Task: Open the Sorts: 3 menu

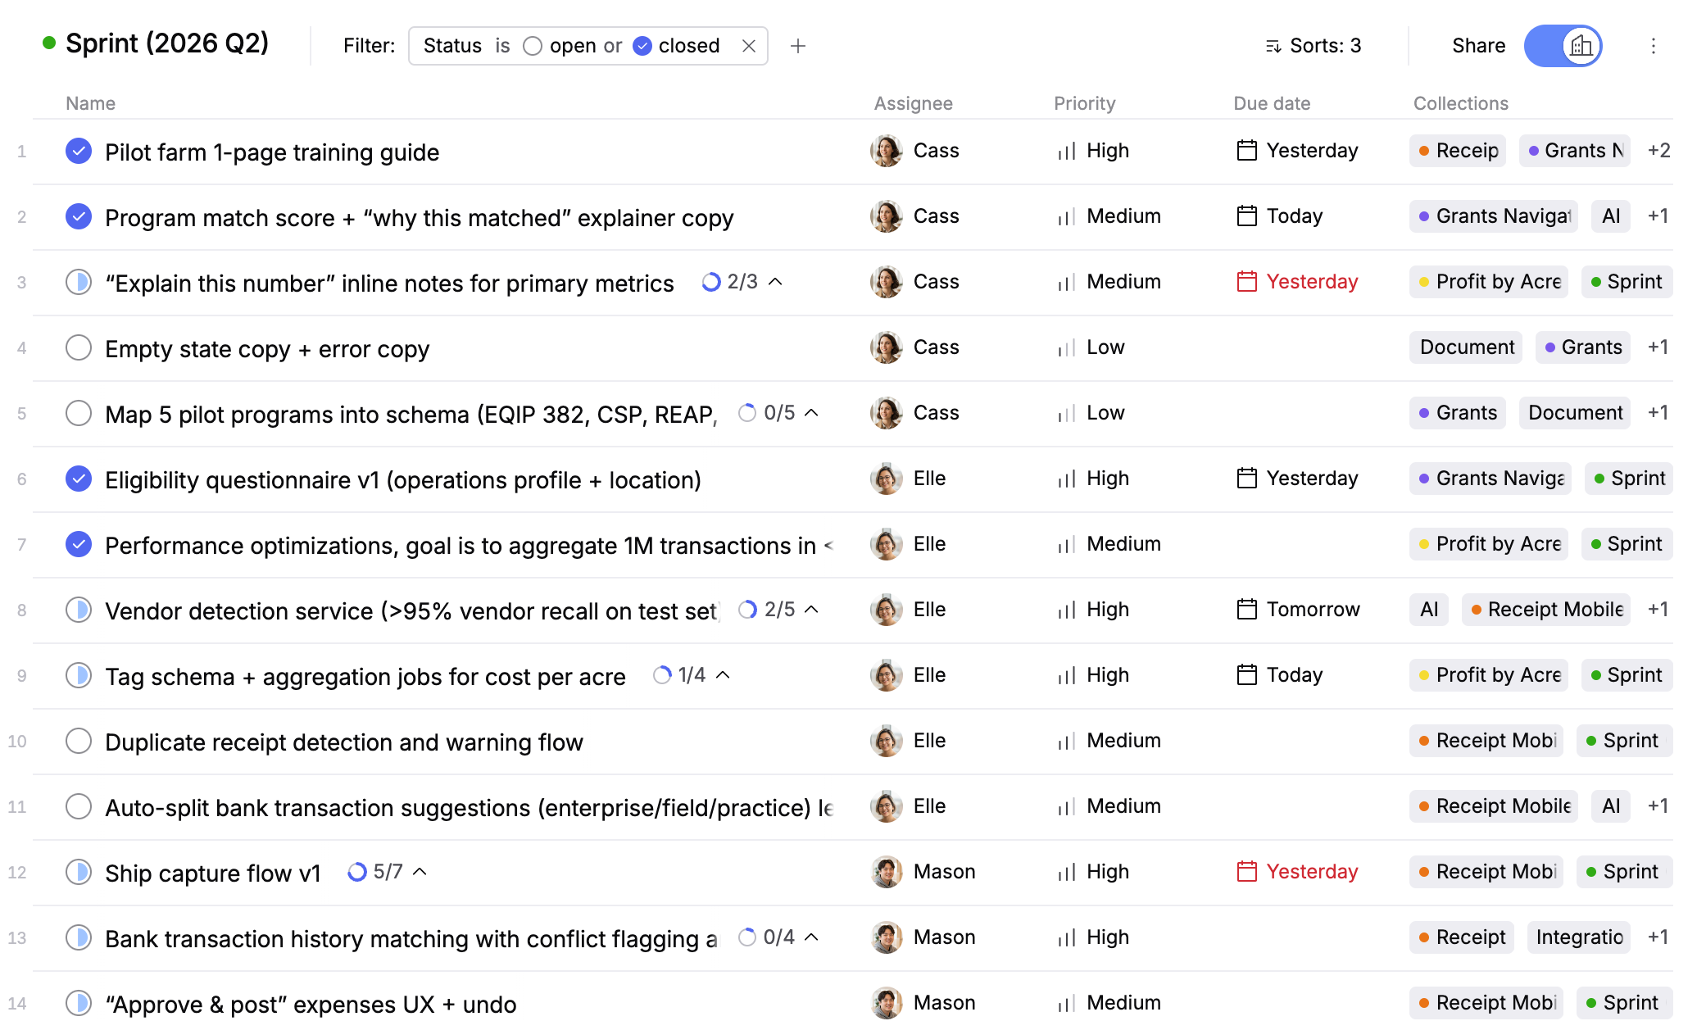Action: [x=1313, y=46]
